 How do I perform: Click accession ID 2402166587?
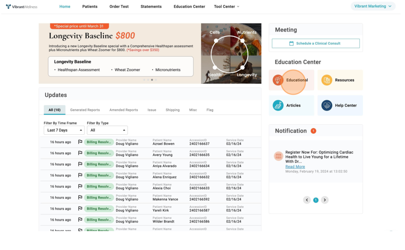tap(199, 211)
